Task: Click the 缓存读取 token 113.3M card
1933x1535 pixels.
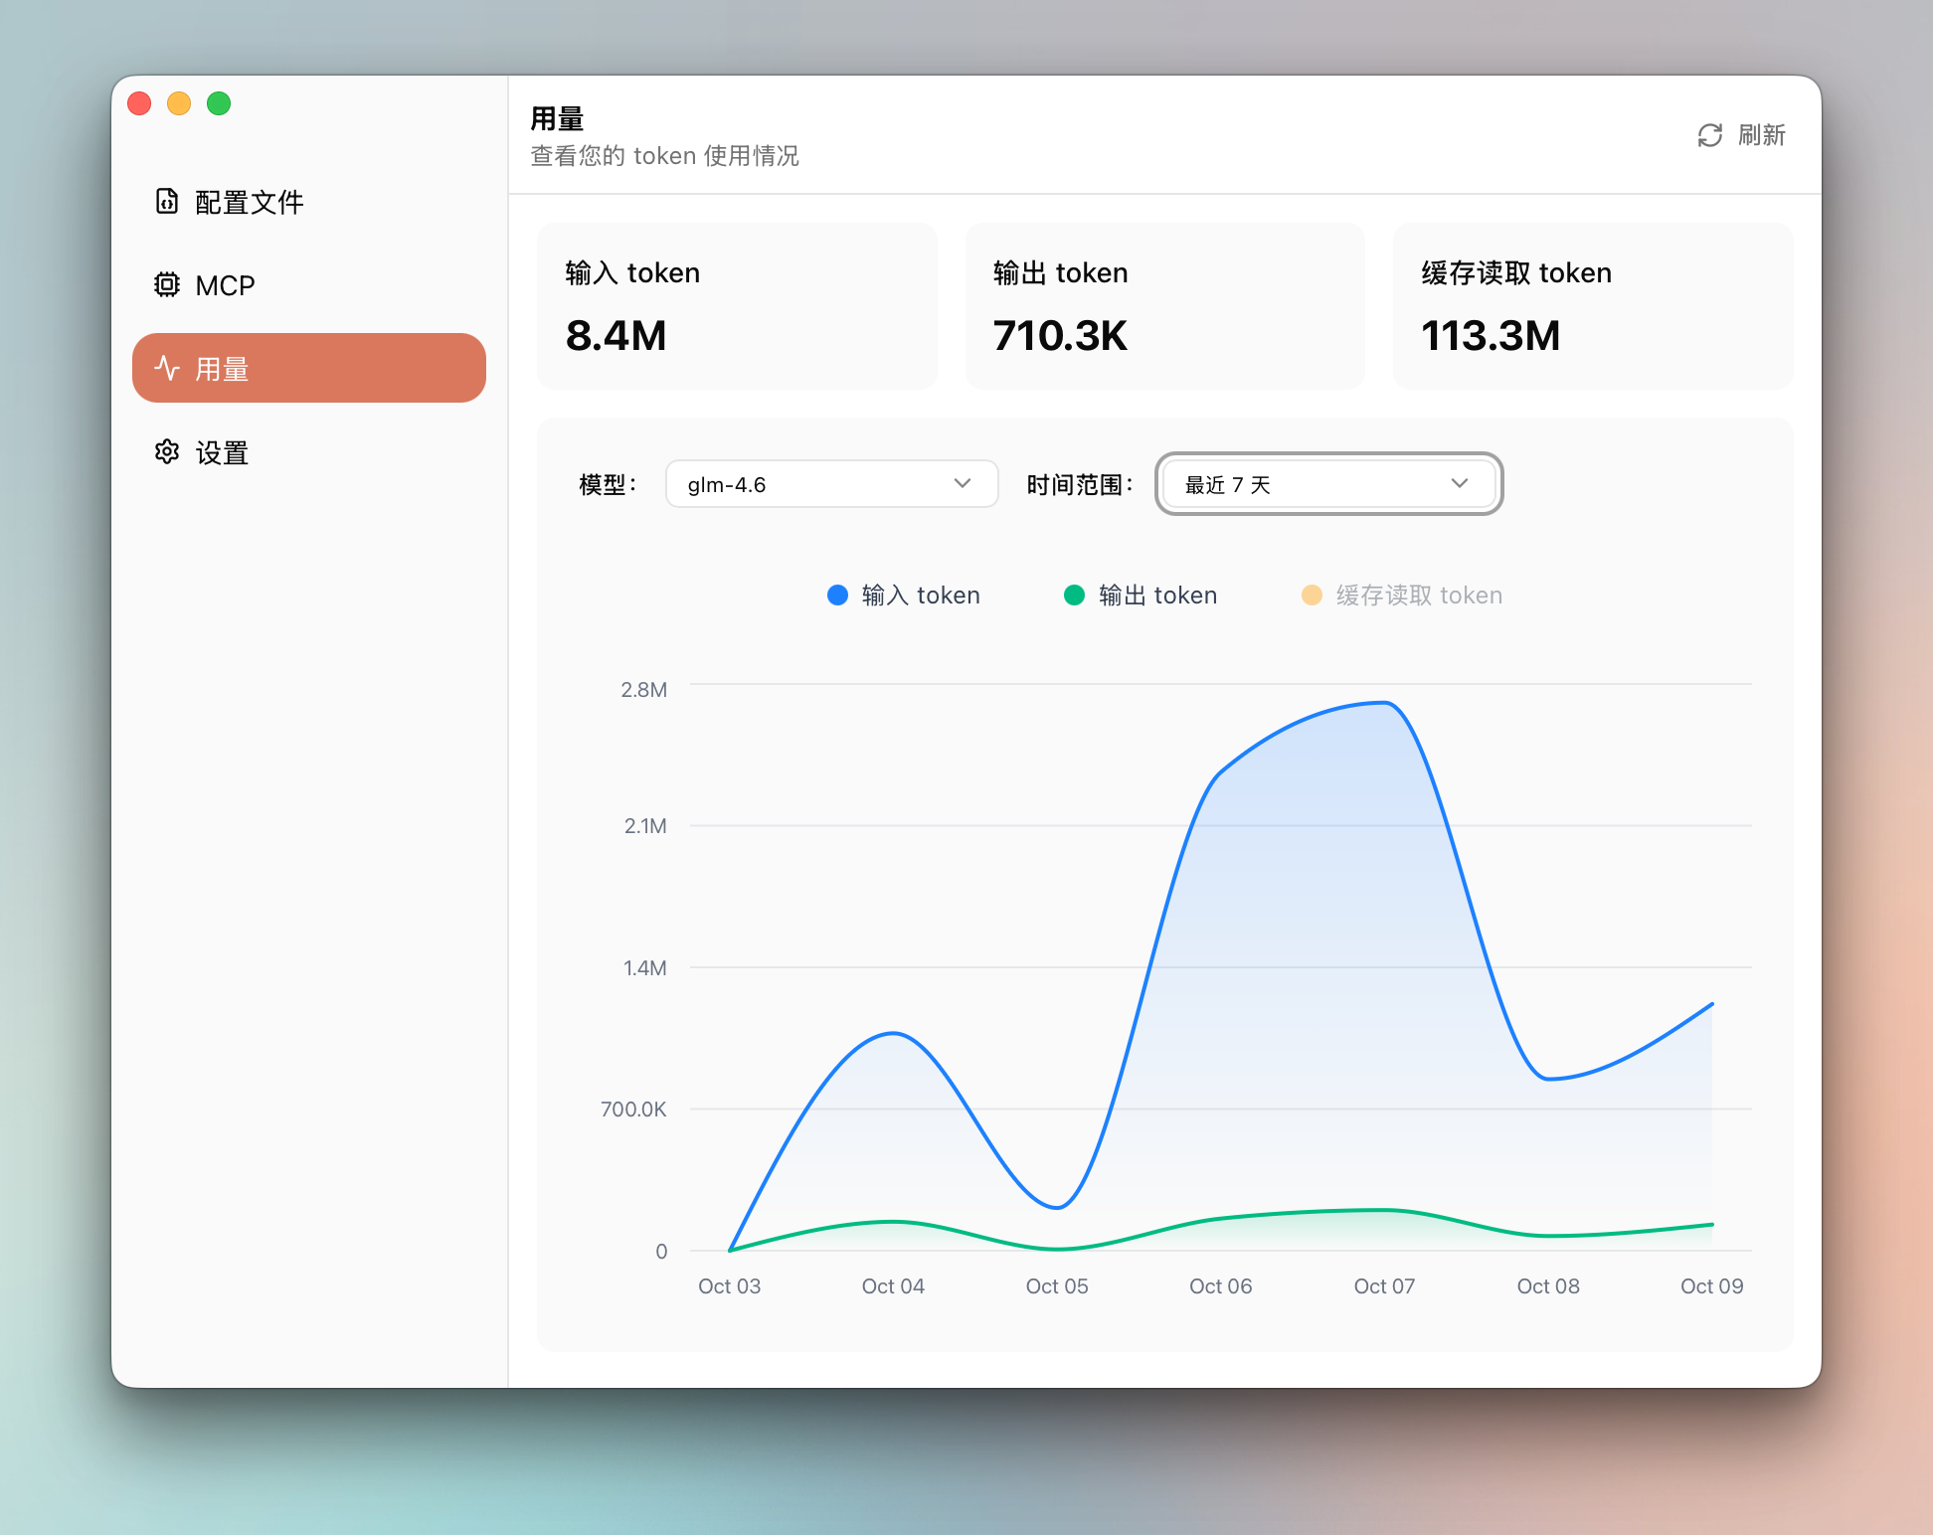Action: click(1592, 305)
